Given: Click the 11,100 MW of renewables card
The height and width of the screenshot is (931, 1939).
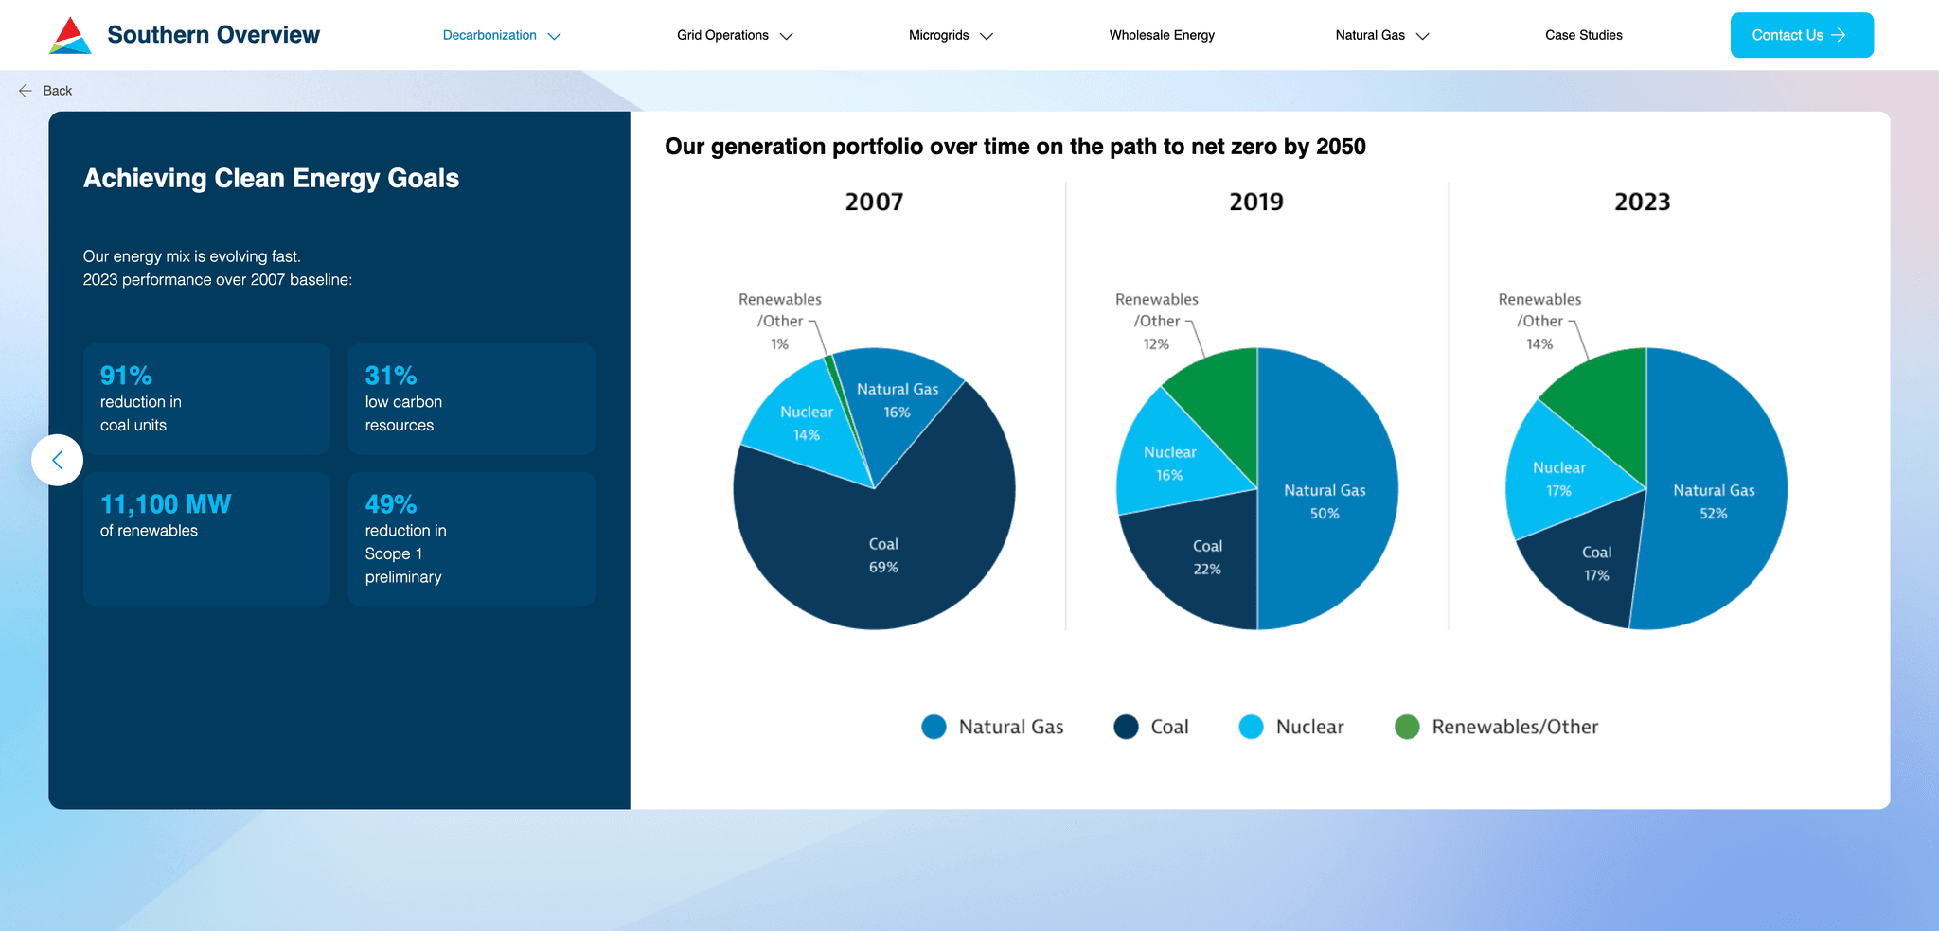Looking at the screenshot, I should point(206,539).
